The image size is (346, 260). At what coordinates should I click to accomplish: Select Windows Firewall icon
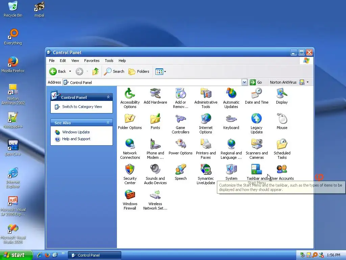pyautogui.click(x=130, y=195)
